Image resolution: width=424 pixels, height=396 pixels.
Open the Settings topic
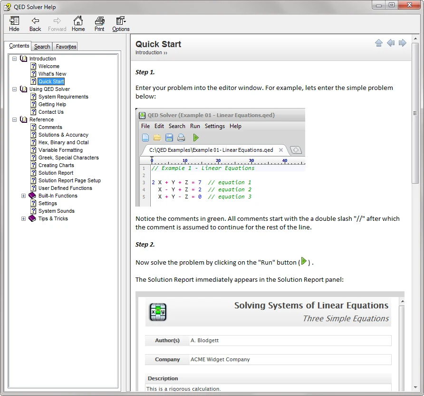tap(48, 203)
